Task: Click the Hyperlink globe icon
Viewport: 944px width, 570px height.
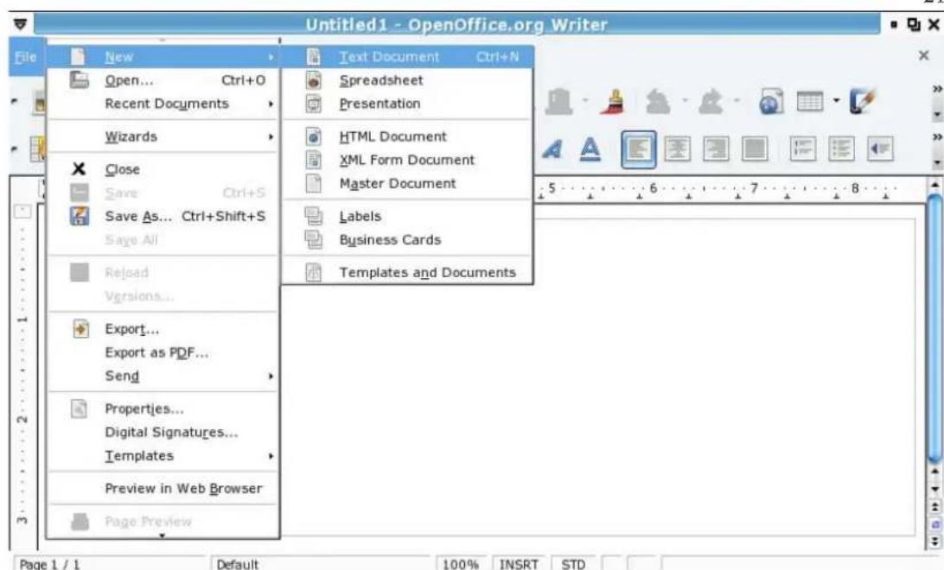Action: [771, 102]
